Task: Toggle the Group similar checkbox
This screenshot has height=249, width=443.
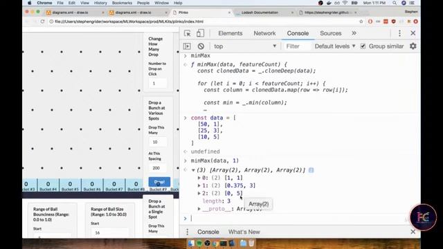Action: pos(363,46)
